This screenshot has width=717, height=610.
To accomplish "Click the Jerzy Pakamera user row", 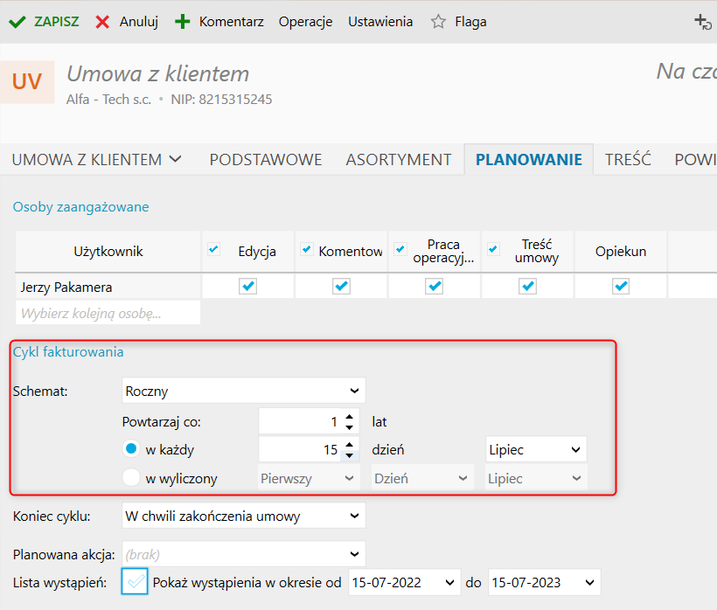I will click(x=108, y=287).
